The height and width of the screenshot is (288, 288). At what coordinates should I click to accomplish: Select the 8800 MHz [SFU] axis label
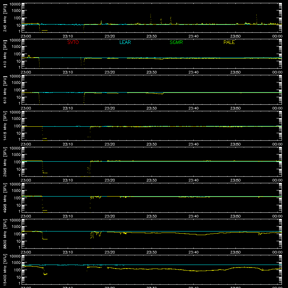click(x=5, y=234)
